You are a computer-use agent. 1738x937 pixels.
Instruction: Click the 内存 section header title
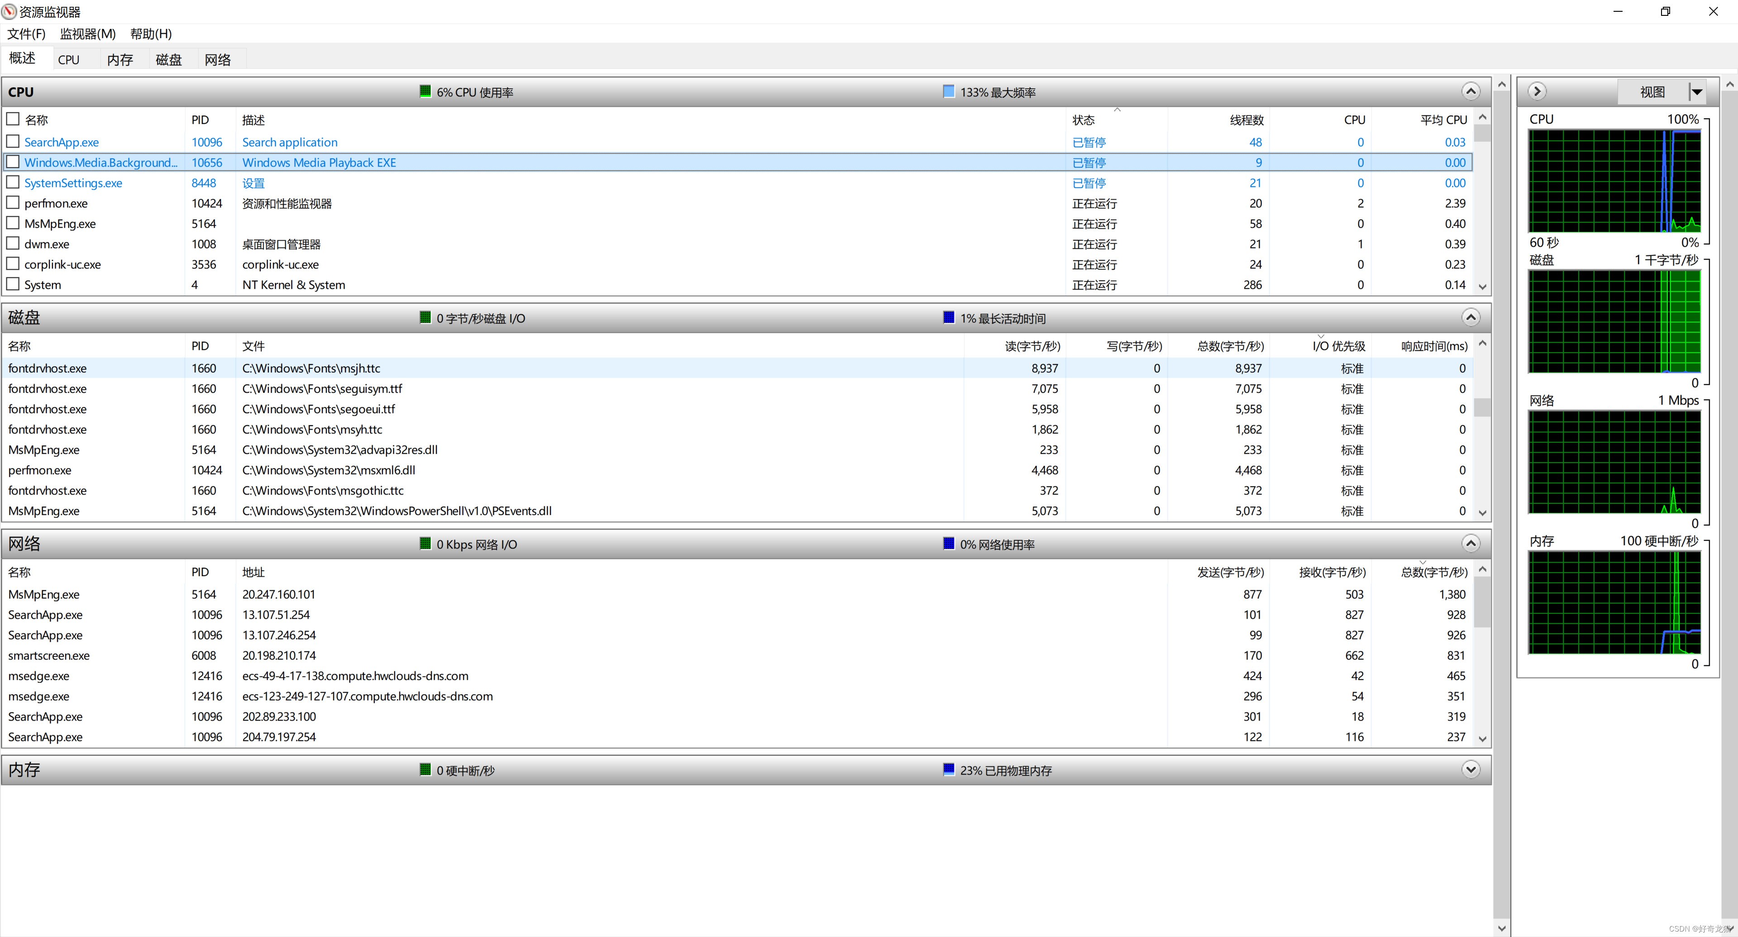(x=24, y=769)
